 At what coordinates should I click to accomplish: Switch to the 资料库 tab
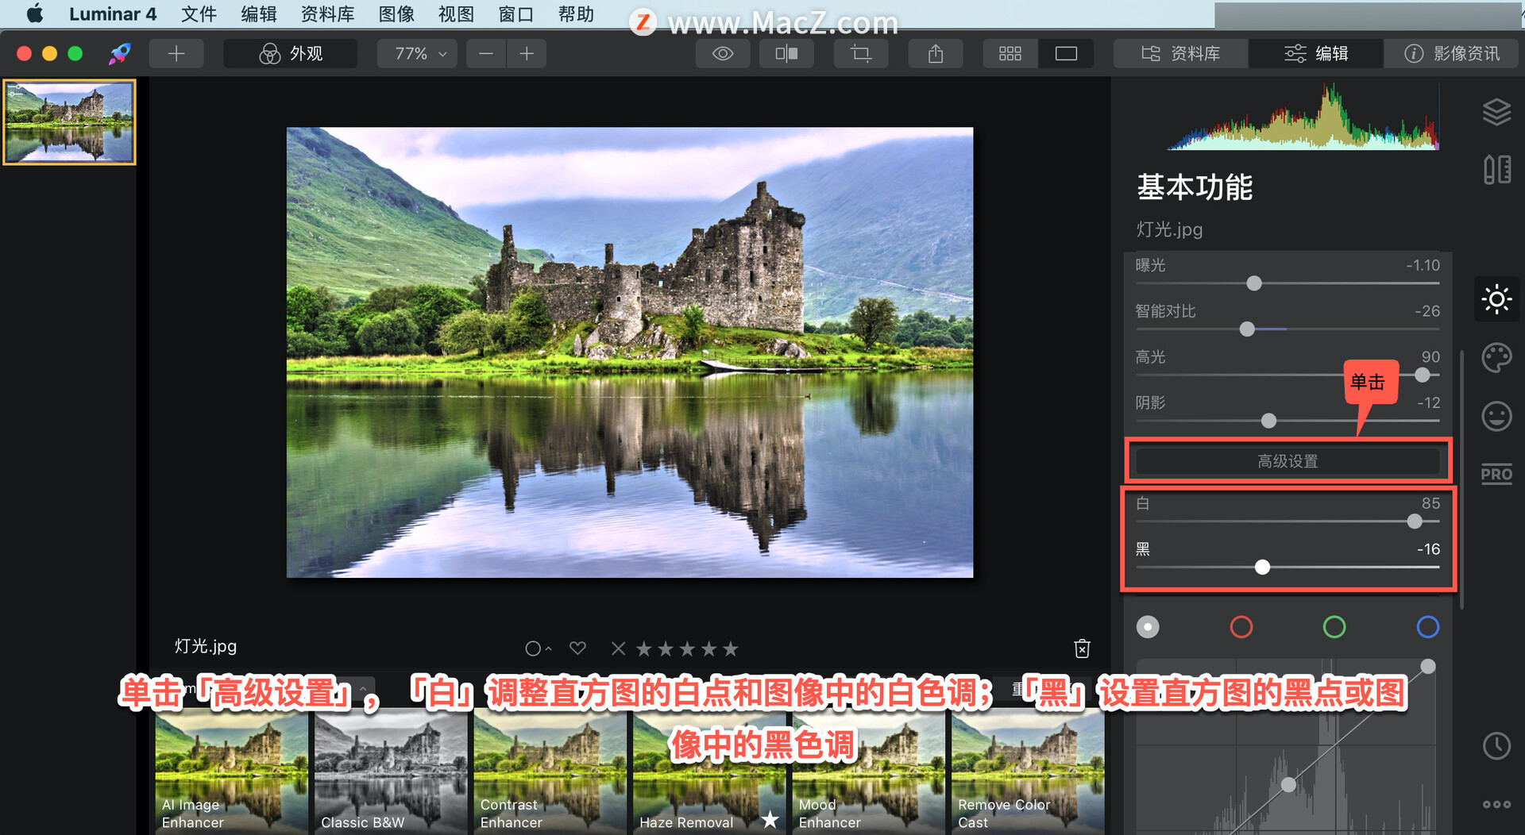point(1180,53)
